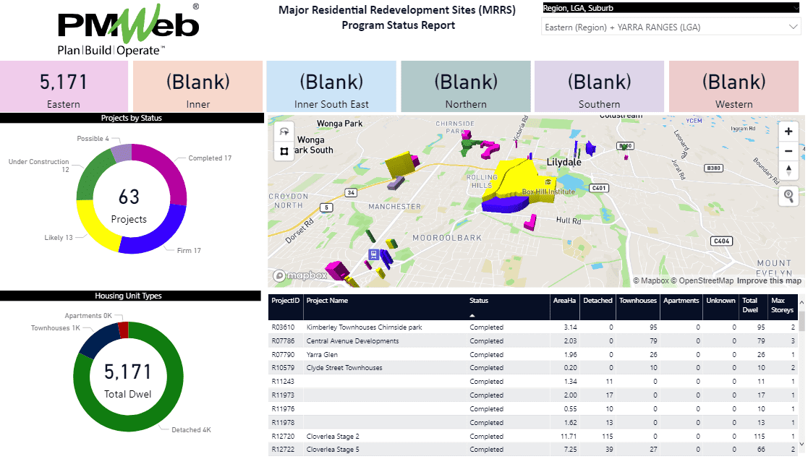
Task: Zoom in on the map
Action: point(788,132)
